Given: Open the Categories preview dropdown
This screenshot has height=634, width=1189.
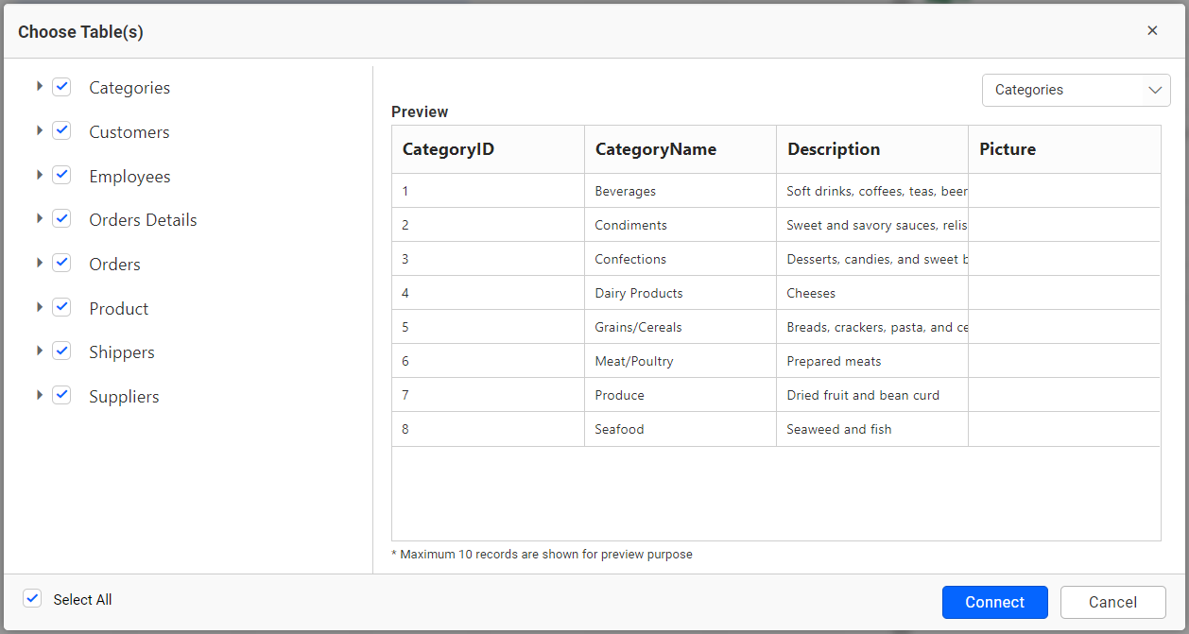Looking at the screenshot, I should click(x=1077, y=90).
